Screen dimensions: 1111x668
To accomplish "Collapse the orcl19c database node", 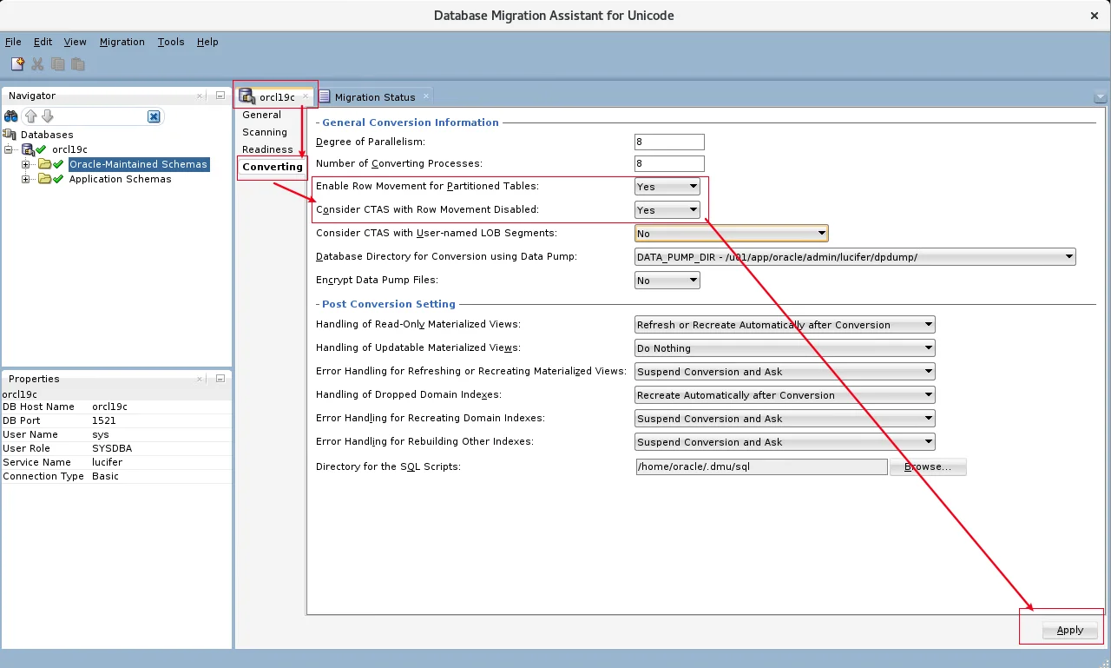I will click(x=9, y=149).
